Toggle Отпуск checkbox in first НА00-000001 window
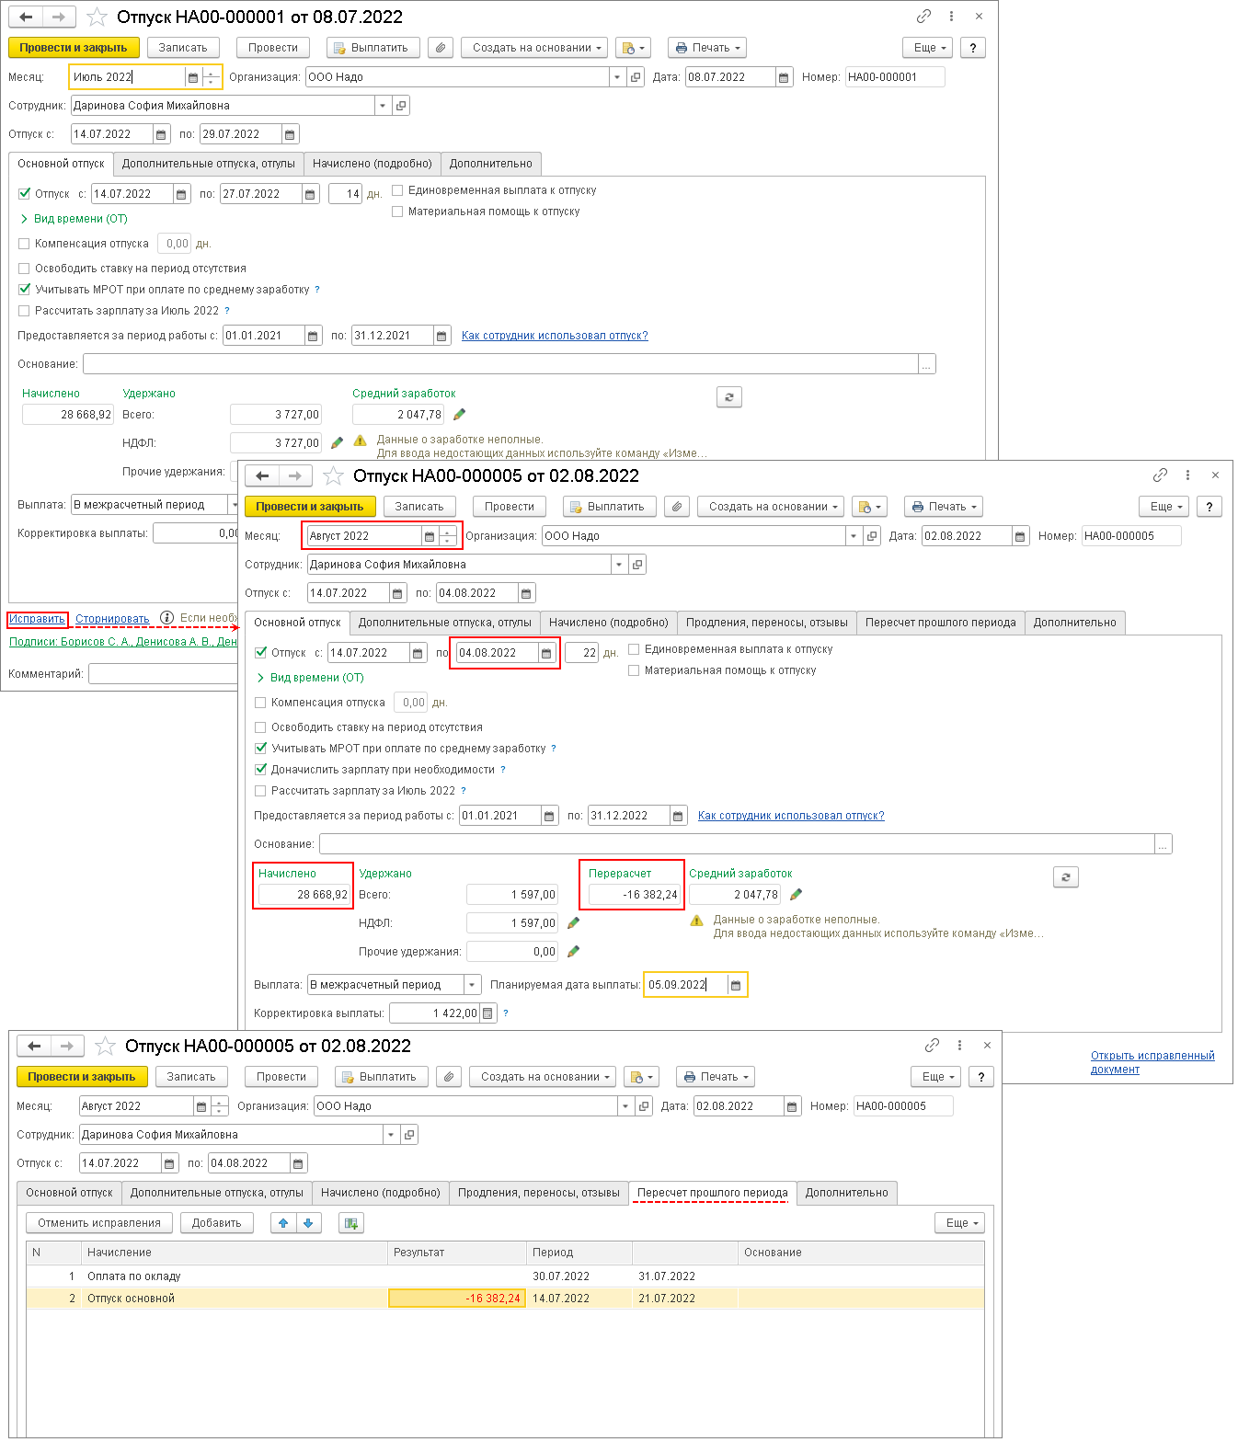The height and width of the screenshot is (1442, 1238). [25, 194]
